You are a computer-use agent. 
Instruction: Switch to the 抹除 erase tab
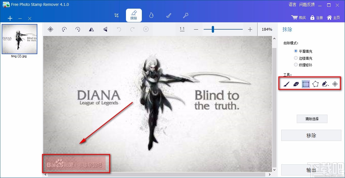click(x=134, y=15)
